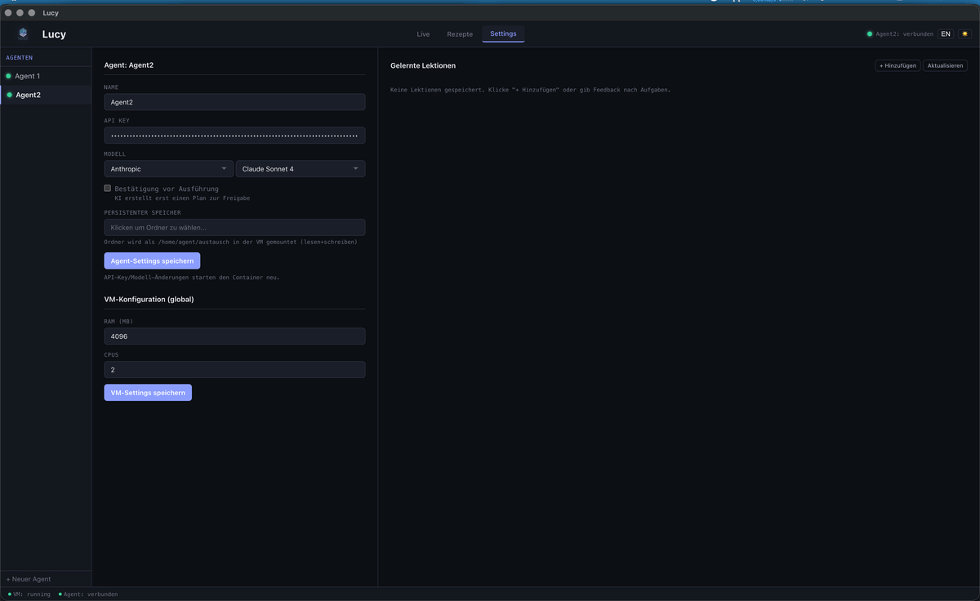Click Agent-Settings speichern button
980x601 pixels.
click(x=152, y=261)
